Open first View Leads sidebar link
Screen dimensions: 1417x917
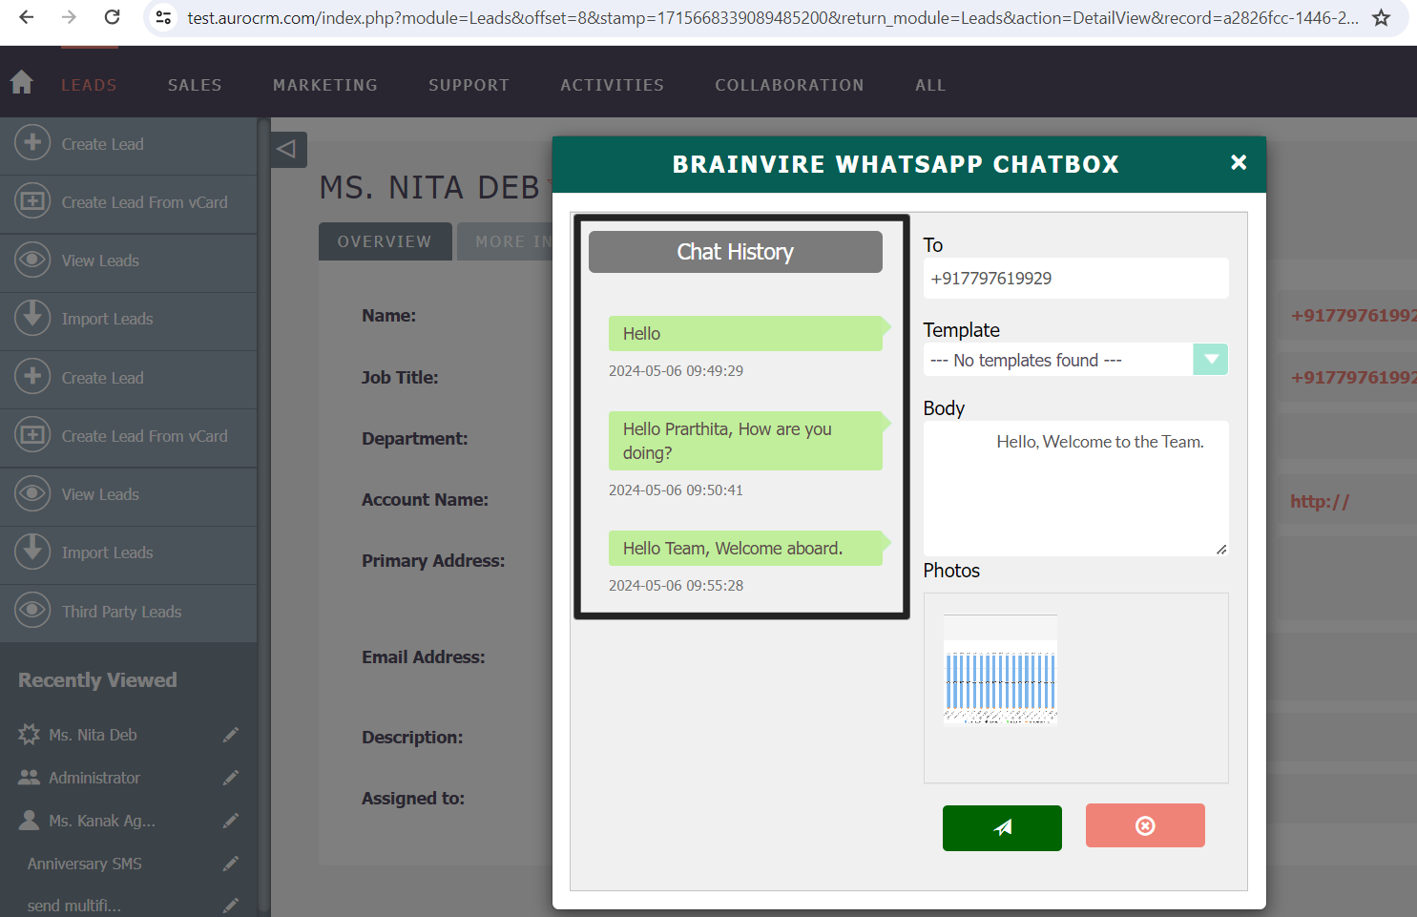point(100,261)
